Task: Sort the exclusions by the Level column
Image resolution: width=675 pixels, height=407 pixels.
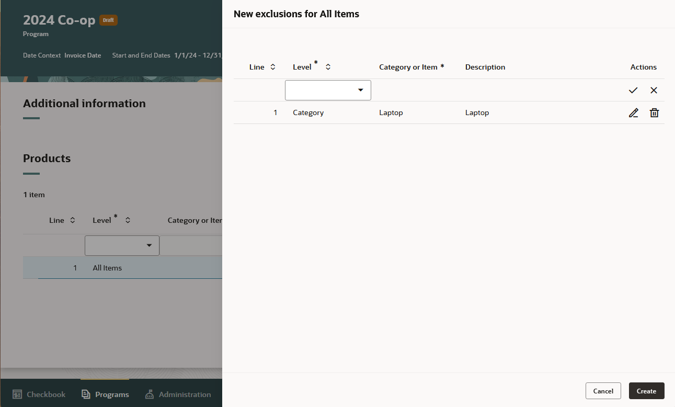Action: pos(328,66)
